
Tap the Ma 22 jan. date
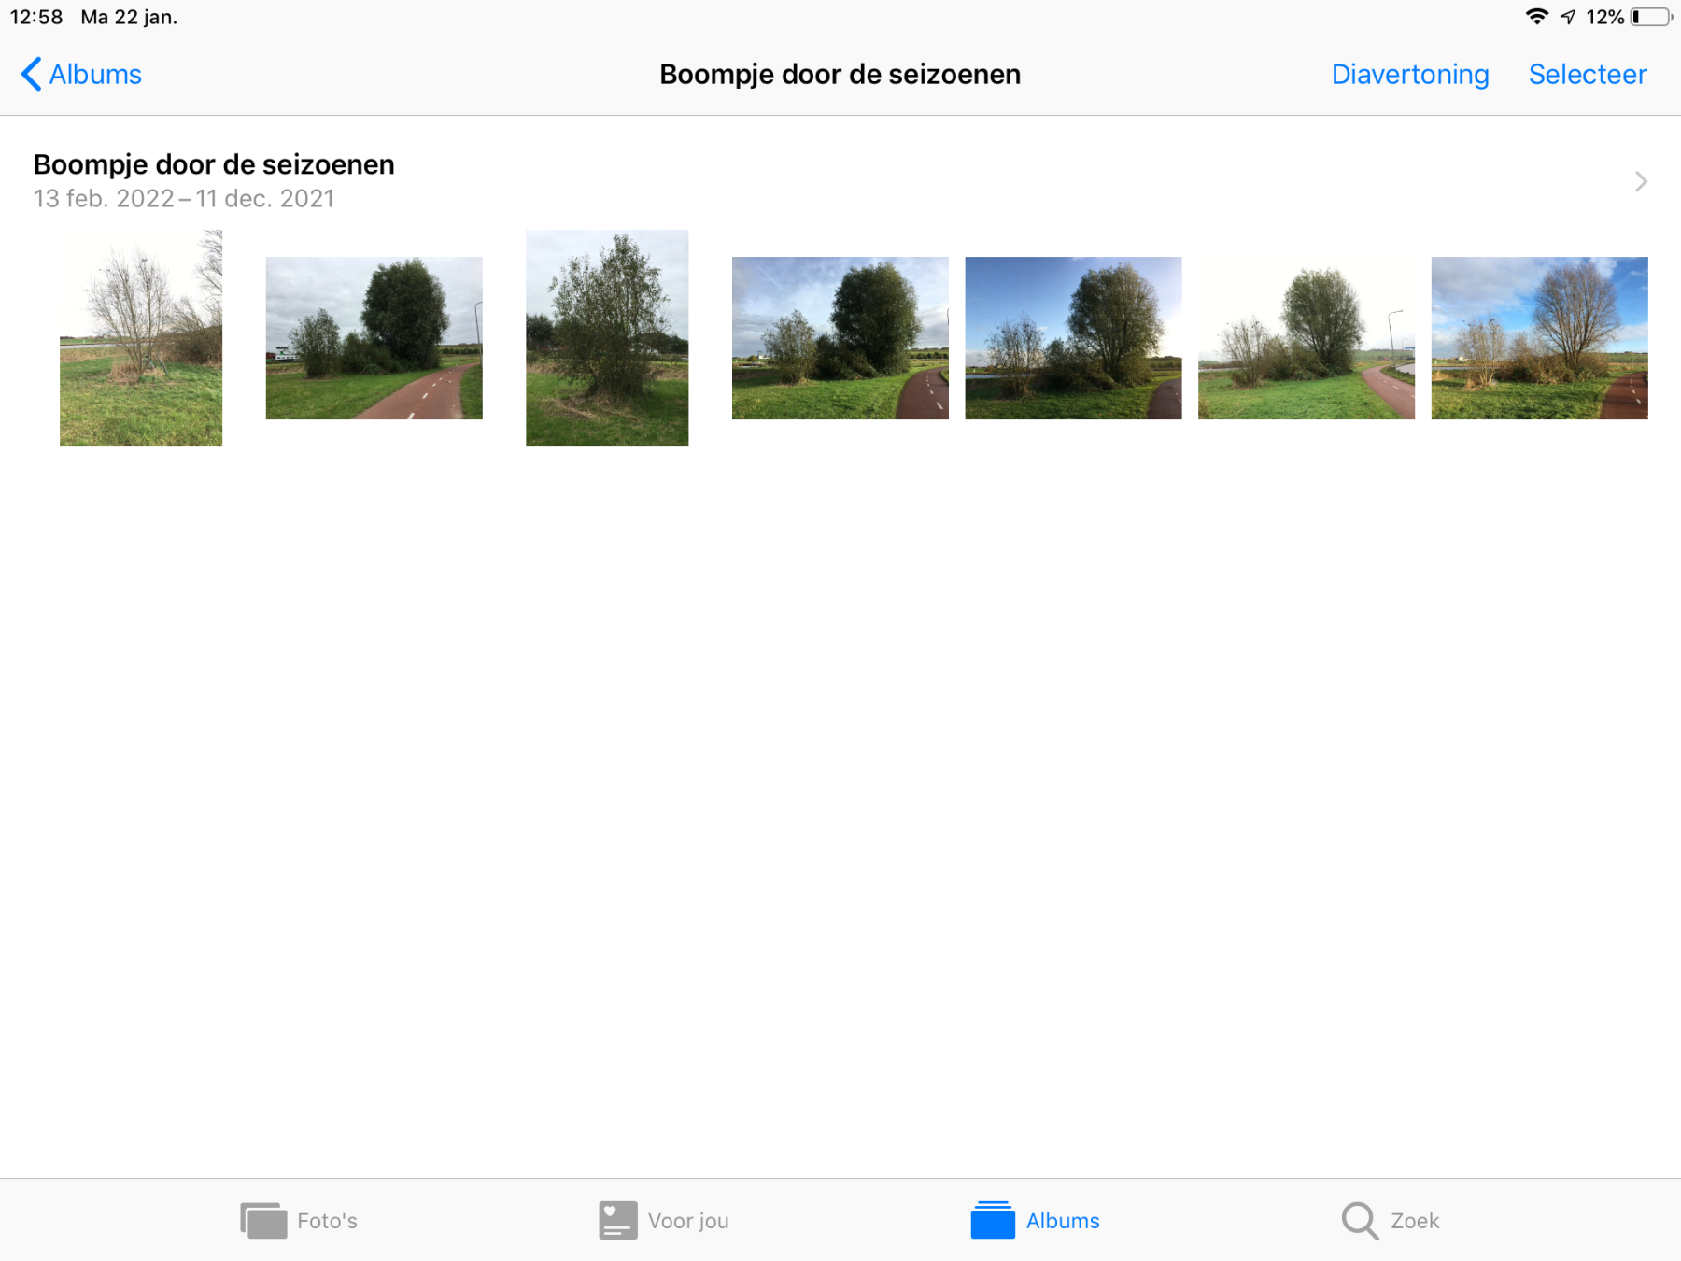pyautogui.click(x=129, y=17)
